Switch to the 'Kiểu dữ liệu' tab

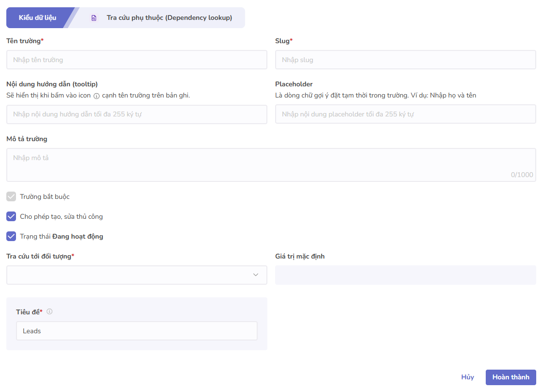[37, 18]
